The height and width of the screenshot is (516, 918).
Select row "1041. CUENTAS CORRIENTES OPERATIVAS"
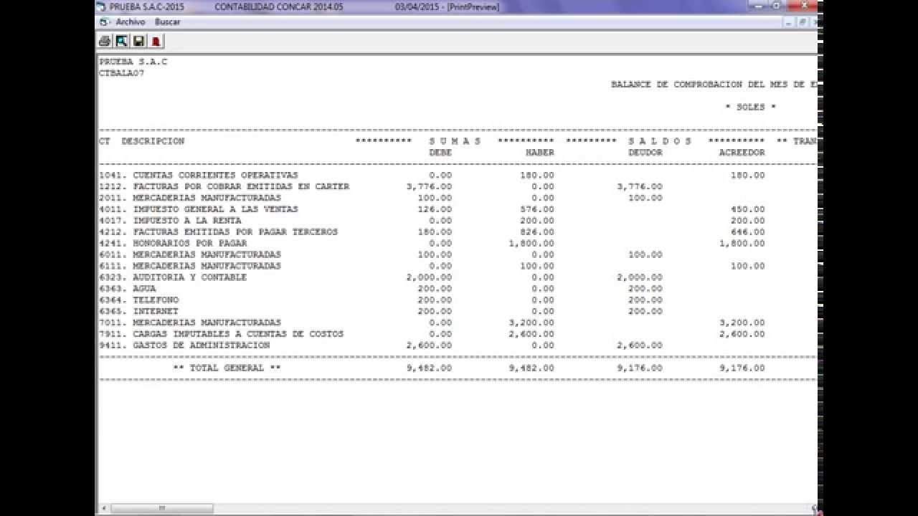432,176
